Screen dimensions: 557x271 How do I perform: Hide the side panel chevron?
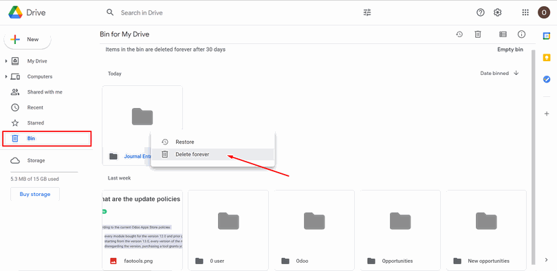(547, 260)
